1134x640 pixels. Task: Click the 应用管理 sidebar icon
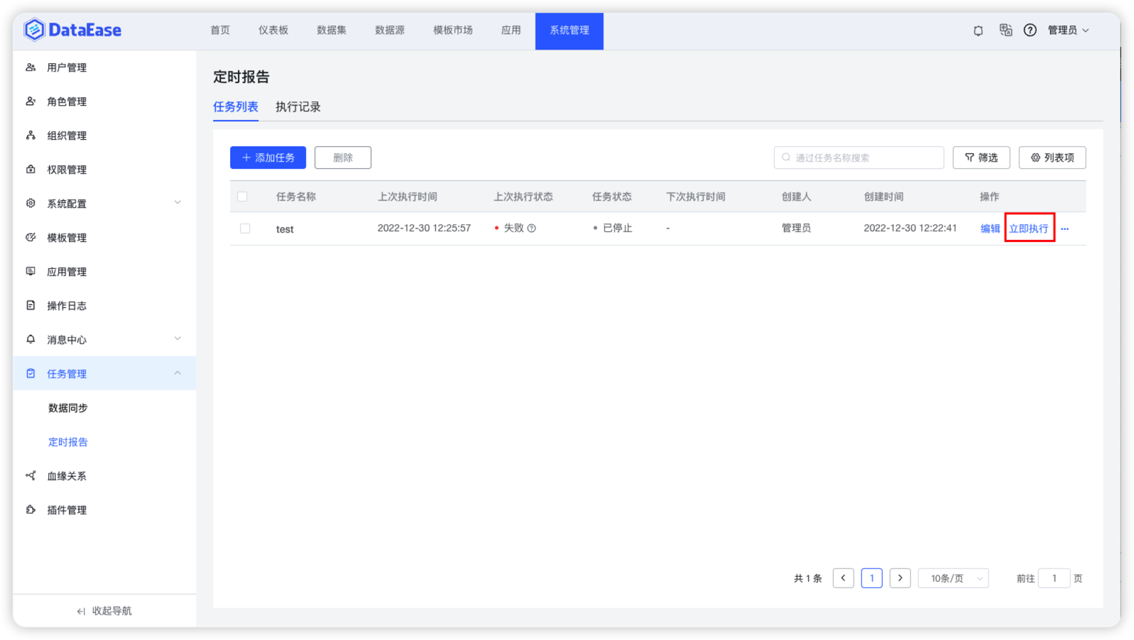click(x=31, y=272)
